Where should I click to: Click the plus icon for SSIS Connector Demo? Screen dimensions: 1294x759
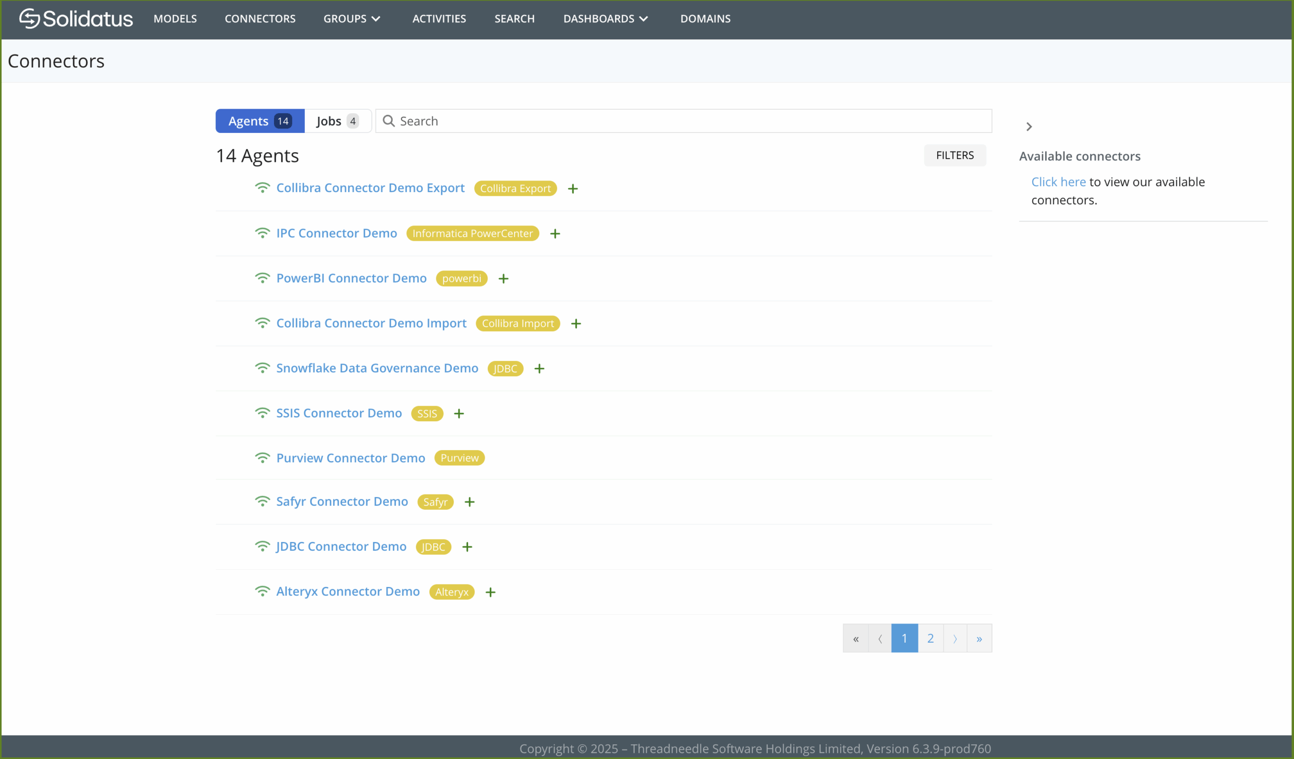click(x=459, y=414)
